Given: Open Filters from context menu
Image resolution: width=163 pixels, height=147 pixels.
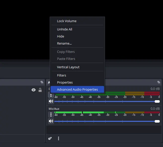Looking at the screenshot, I should [77, 75].
